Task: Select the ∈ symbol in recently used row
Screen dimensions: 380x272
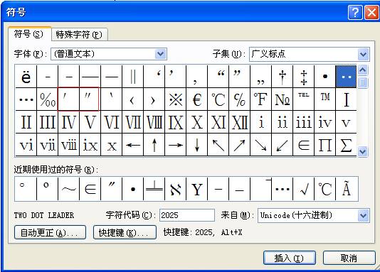Action: click(90, 189)
